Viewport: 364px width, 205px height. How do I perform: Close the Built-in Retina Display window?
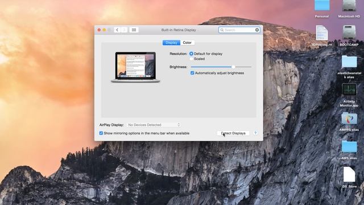(99, 30)
